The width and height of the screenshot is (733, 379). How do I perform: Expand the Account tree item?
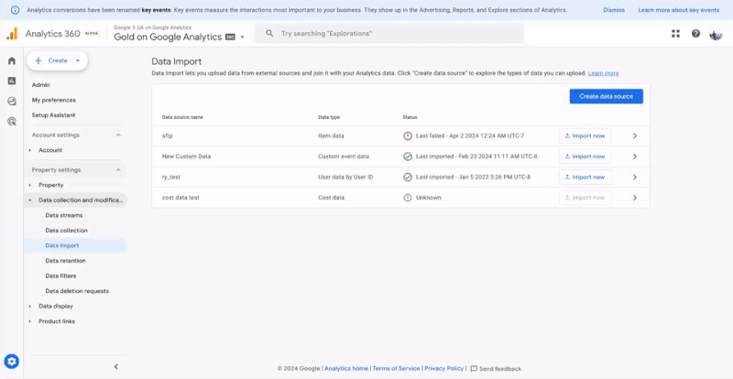click(x=30, y=150)
